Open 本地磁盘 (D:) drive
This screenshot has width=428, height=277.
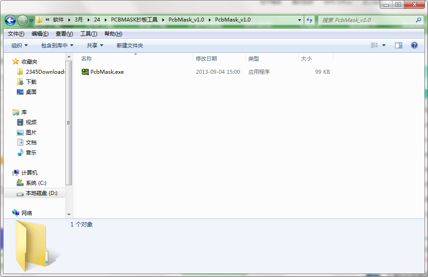coord(35,193)
